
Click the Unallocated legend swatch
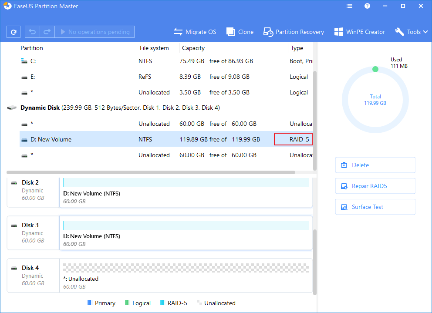(199, 303)
